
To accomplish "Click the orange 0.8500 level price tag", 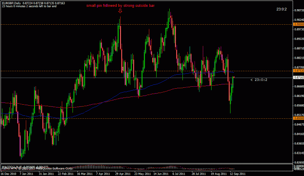I will (x=299, y=118).
